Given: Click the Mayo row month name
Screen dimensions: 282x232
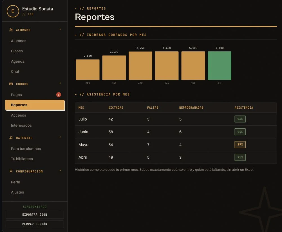Looking at the screenshot, I should pos(84,145).
